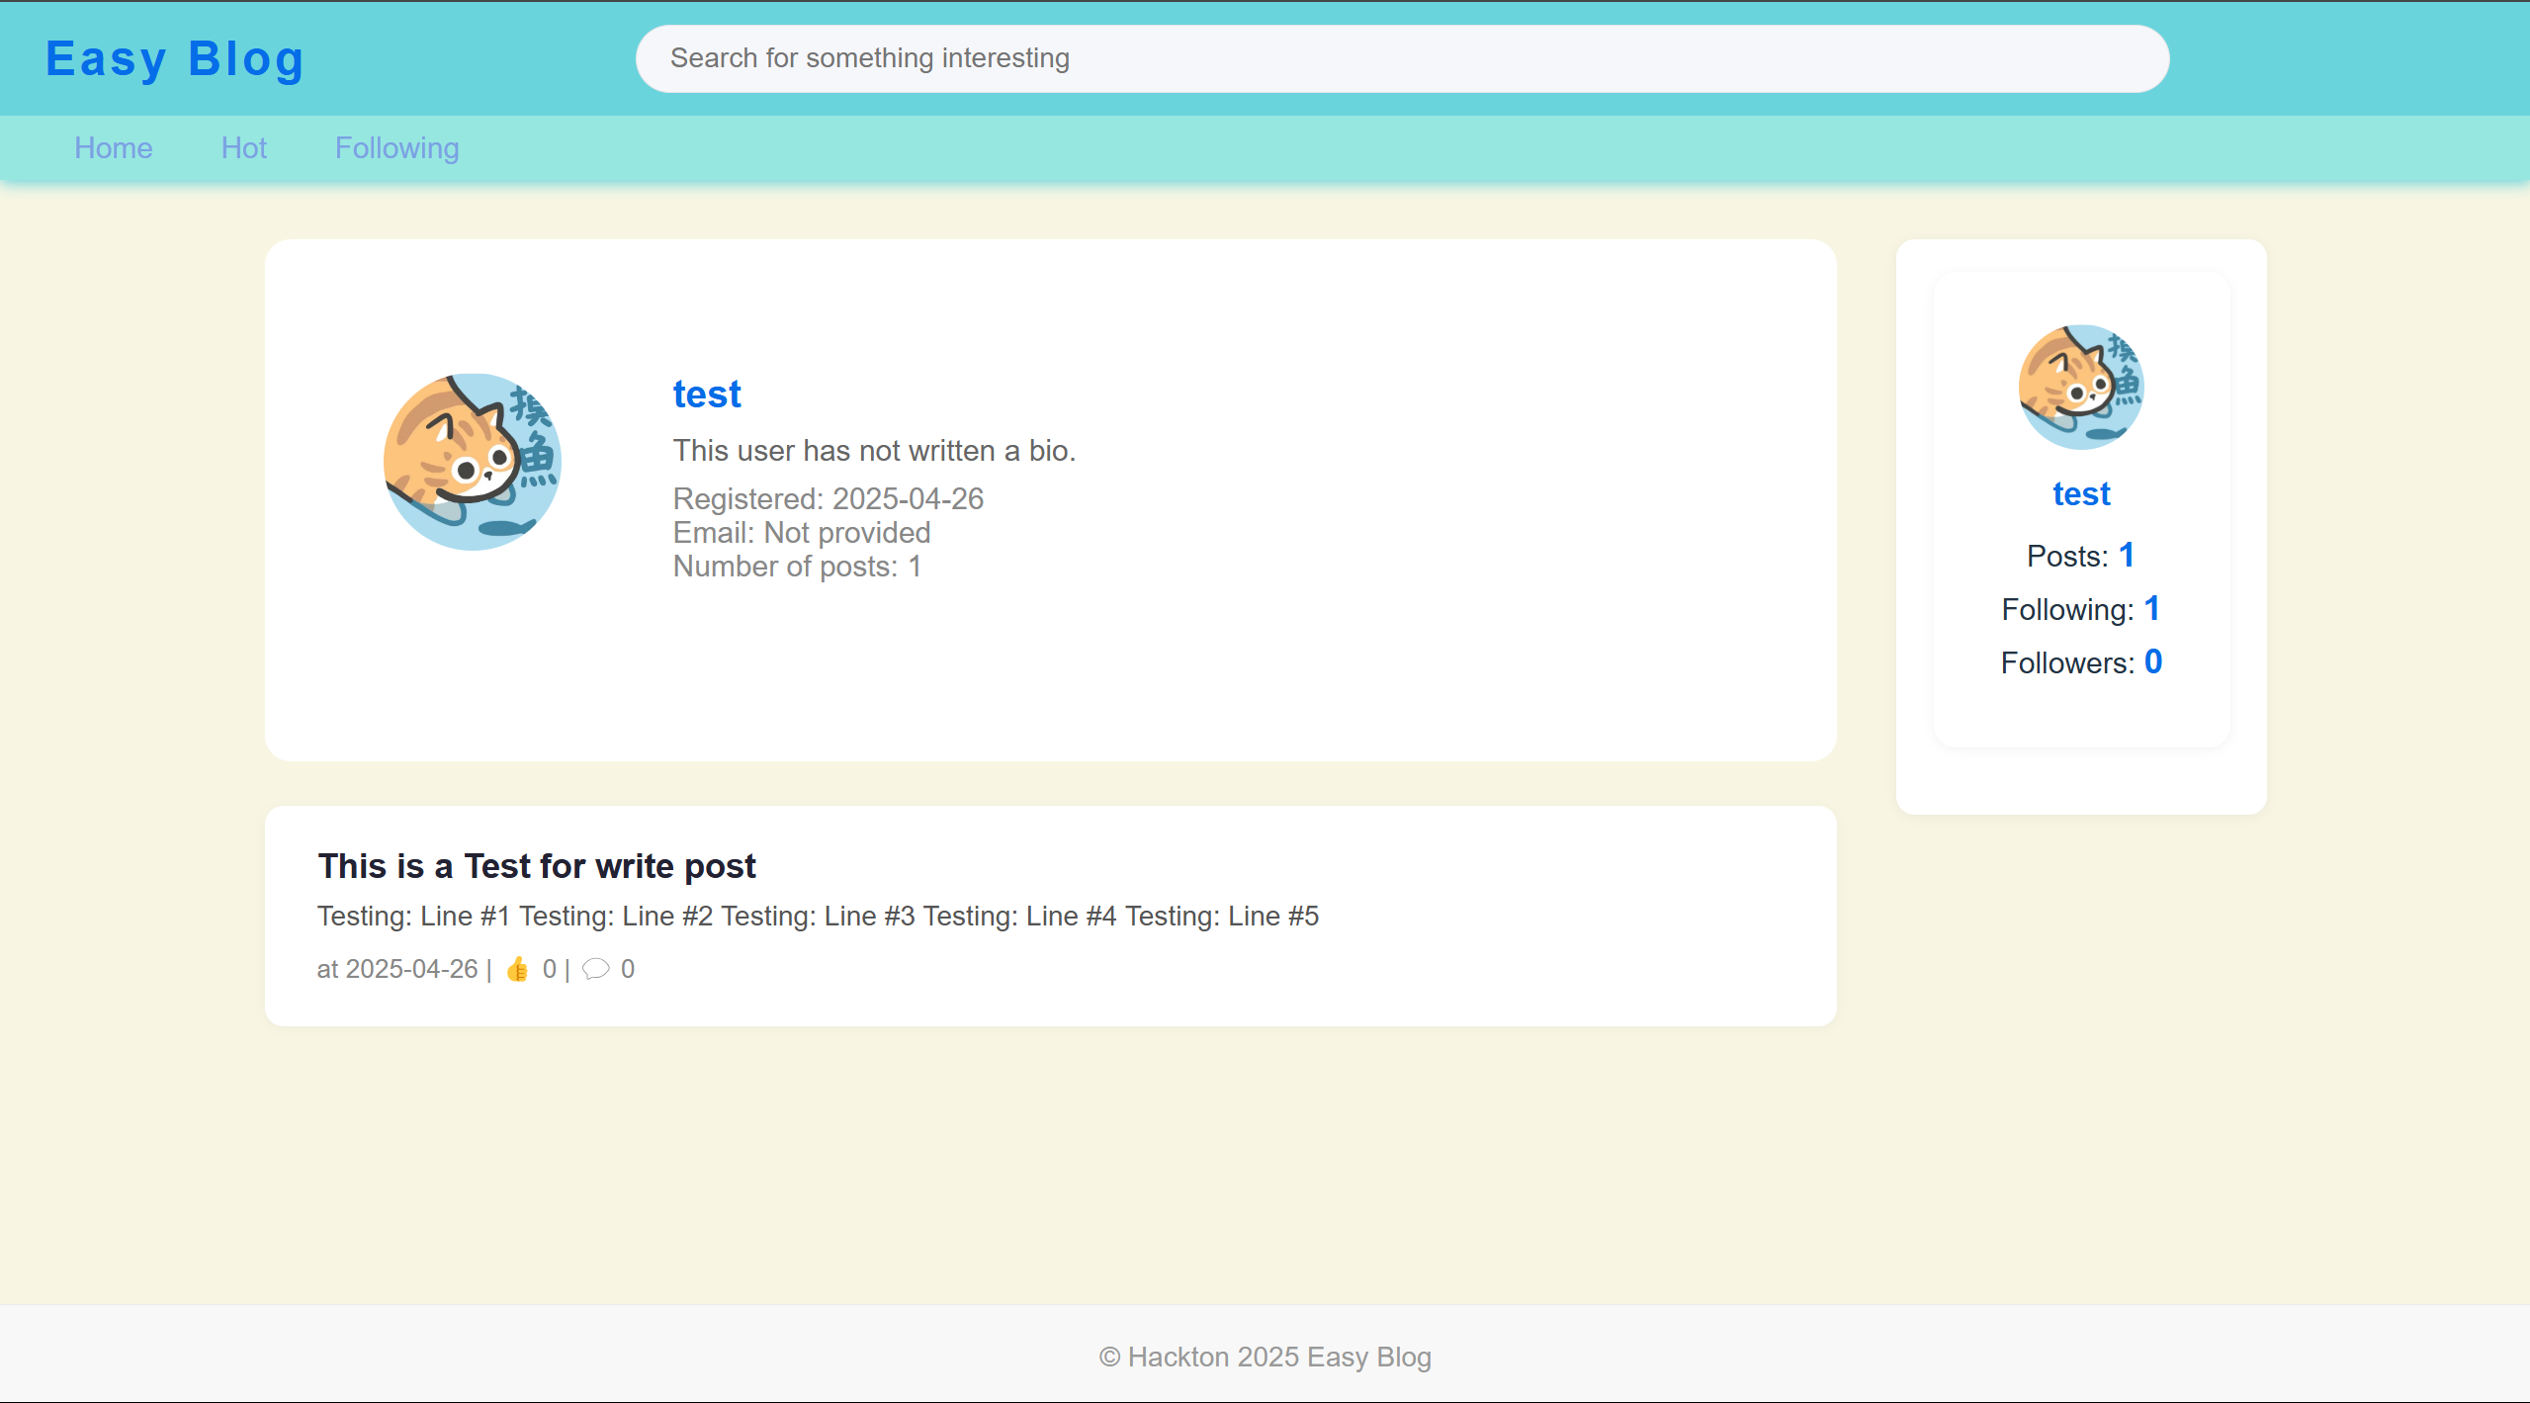Screen dimensions: 2530x1403
Task: Open the sidebar Following count
Action: (x=2151, y=609)
